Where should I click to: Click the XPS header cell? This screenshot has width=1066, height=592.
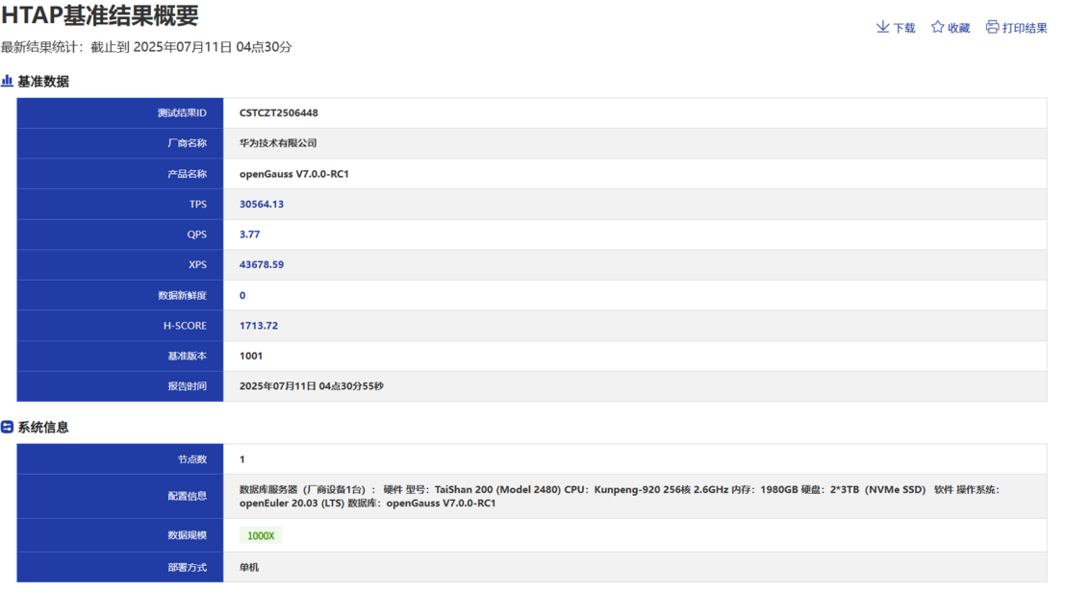120,265
